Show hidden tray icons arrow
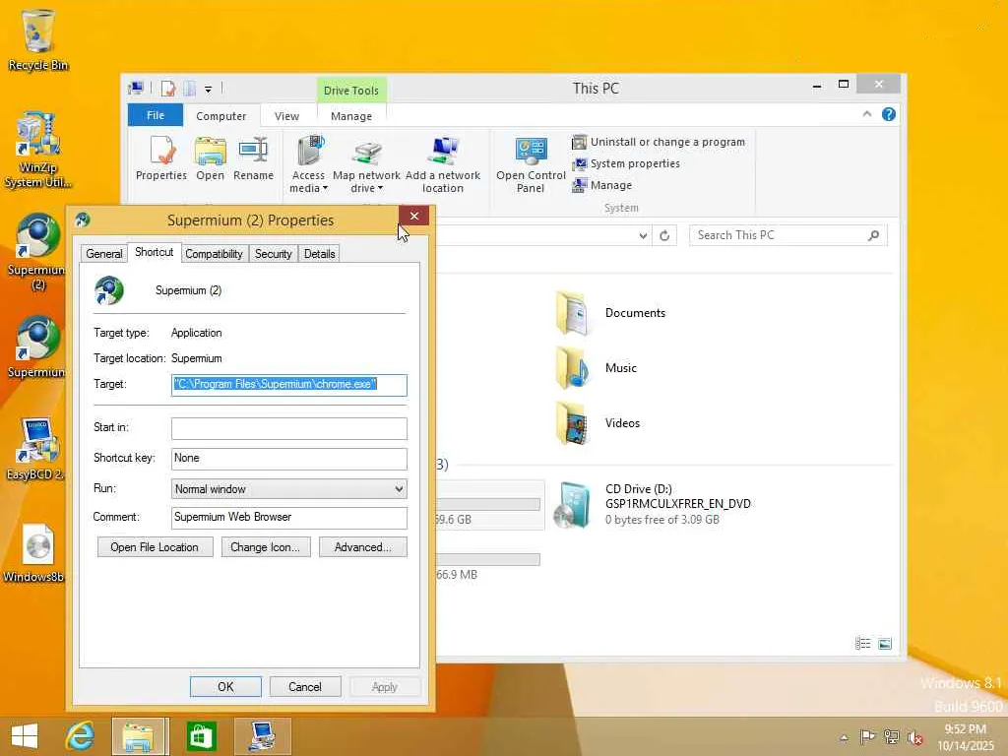Image resolution: width=1008 pixels, height=756 pixels. [x=844, y=738]
